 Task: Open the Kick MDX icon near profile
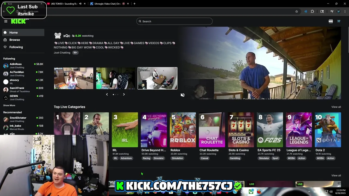[x=331, y=21]
